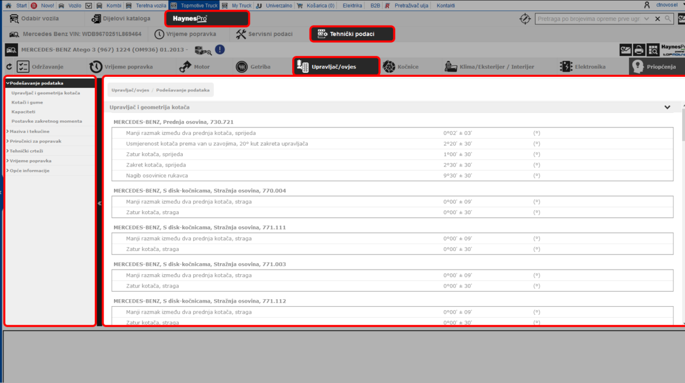The height and width of the screenshot is (383, 685).
Task: Select Kapaciteti in sidebar
Action: click(24, 112)
